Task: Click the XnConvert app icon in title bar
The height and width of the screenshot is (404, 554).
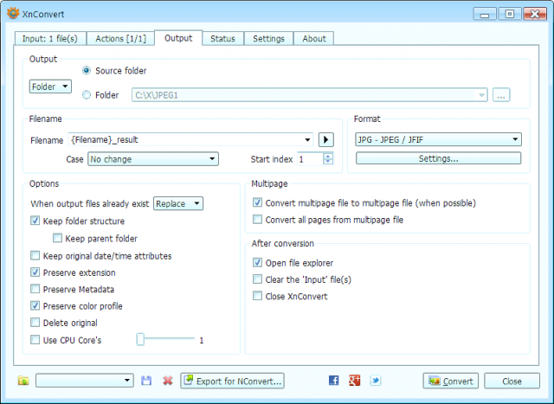Action: [13, 14]
